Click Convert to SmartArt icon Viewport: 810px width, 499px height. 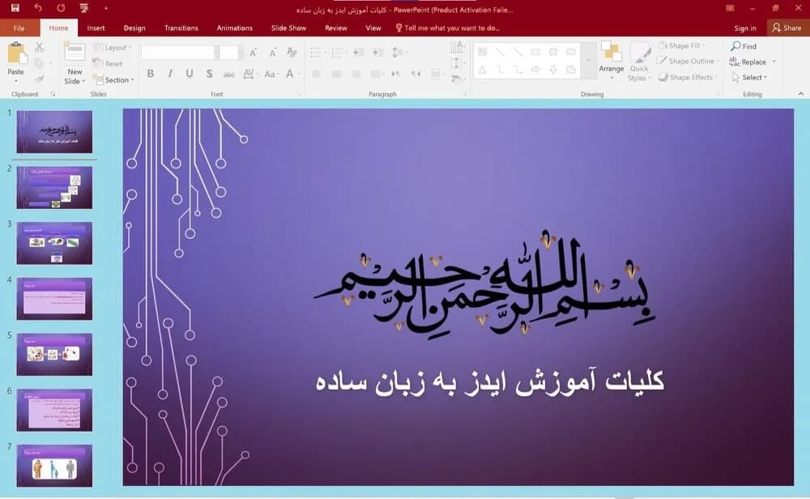[457, 79]
